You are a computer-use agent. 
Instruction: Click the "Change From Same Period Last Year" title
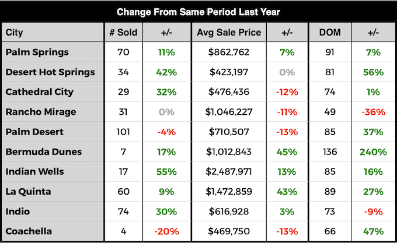click(x=198, y=11)
